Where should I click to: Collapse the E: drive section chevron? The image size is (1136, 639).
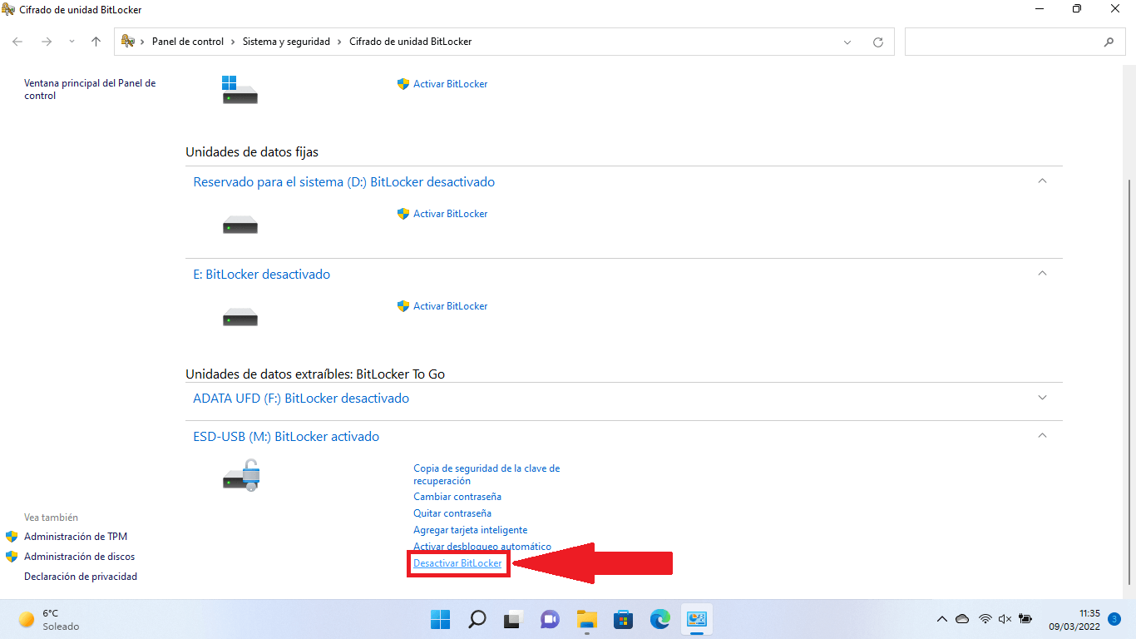tap(1042, 273)
